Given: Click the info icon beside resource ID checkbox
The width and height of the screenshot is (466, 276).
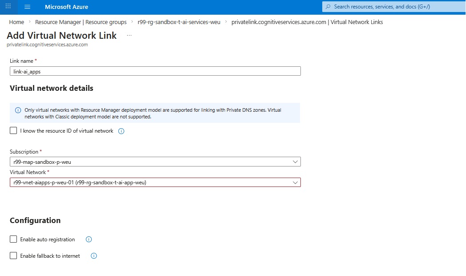Looking at the screenshot, I should pos(121,131).
